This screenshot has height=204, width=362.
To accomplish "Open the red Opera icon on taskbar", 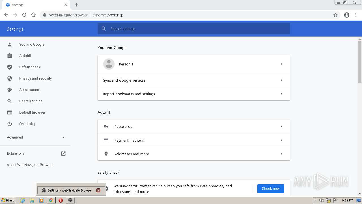I will click(x=61, y=200).
